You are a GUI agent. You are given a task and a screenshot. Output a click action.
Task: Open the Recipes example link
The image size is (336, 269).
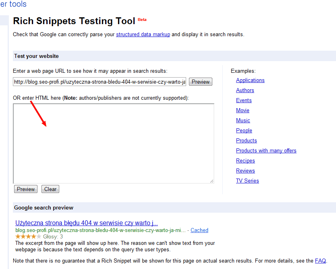(x=245, y=160)
